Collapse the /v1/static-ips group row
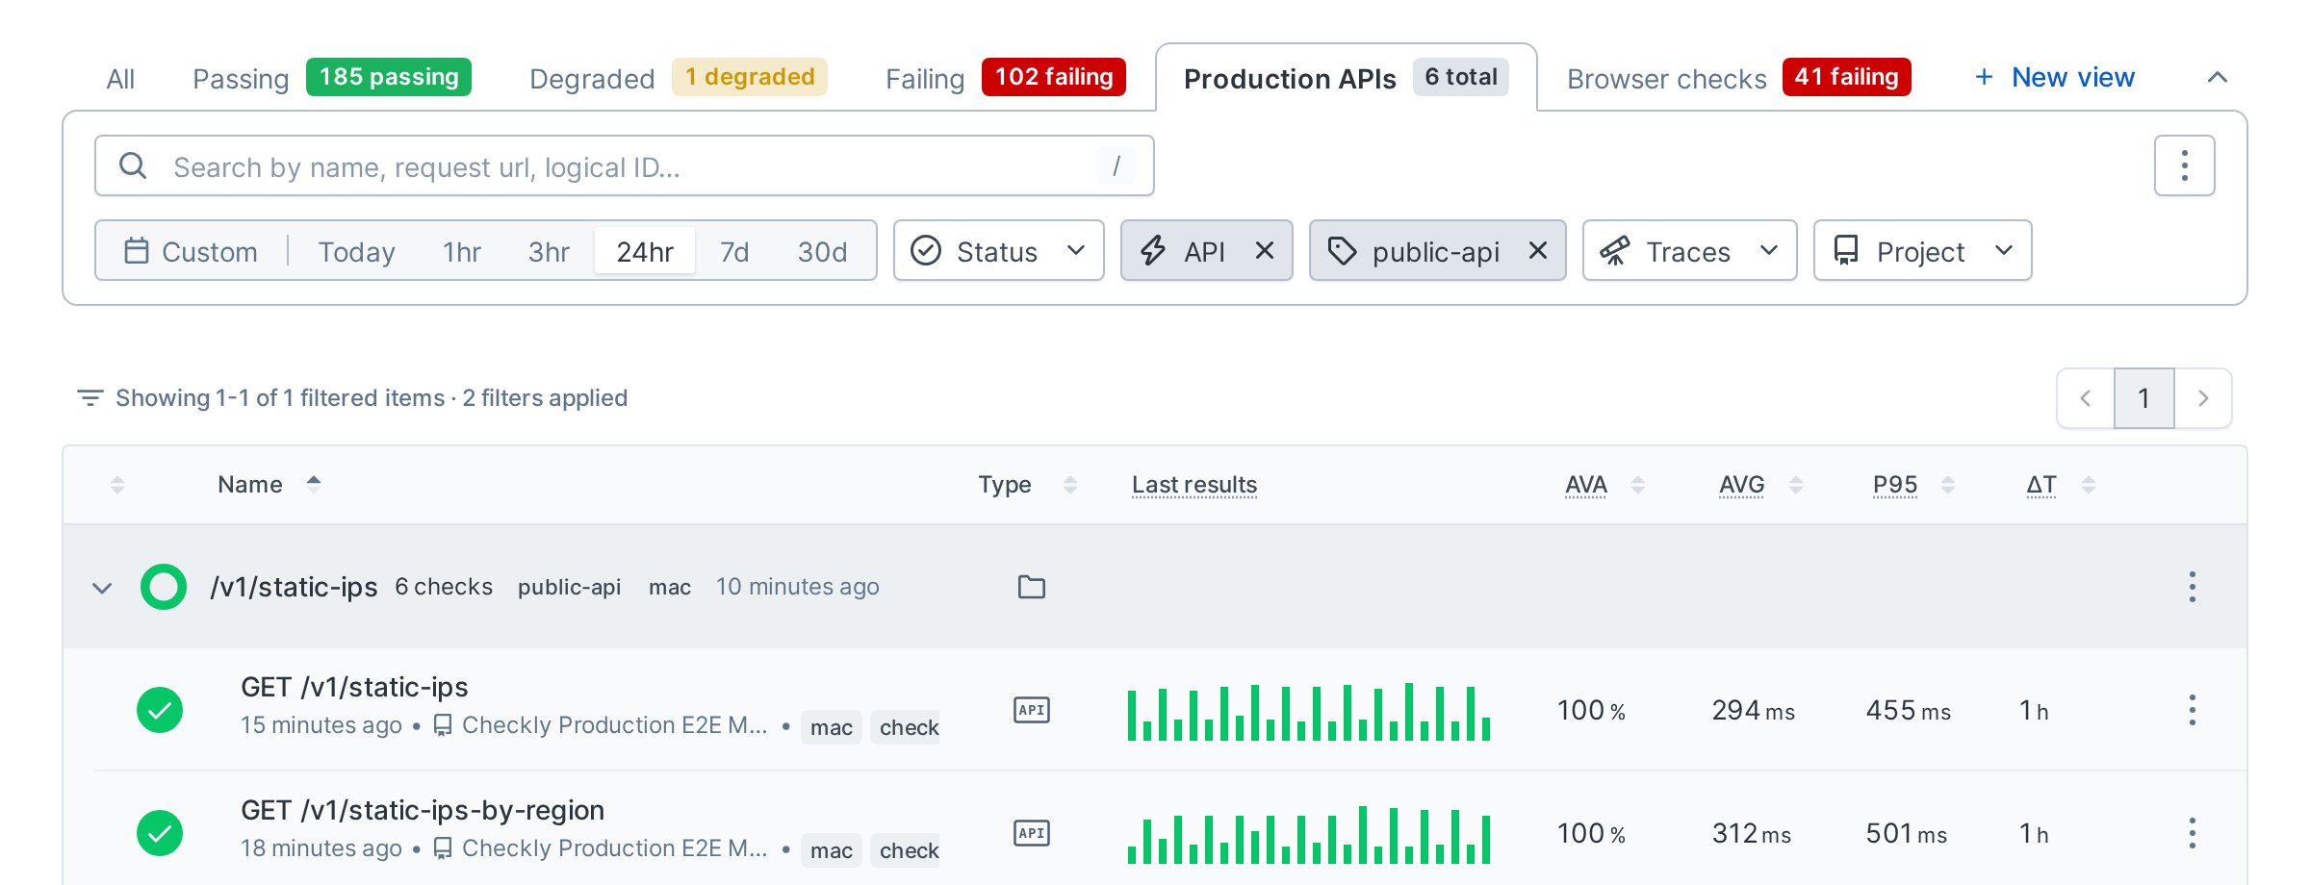The image size is (2310, 885). click(102, 587)
